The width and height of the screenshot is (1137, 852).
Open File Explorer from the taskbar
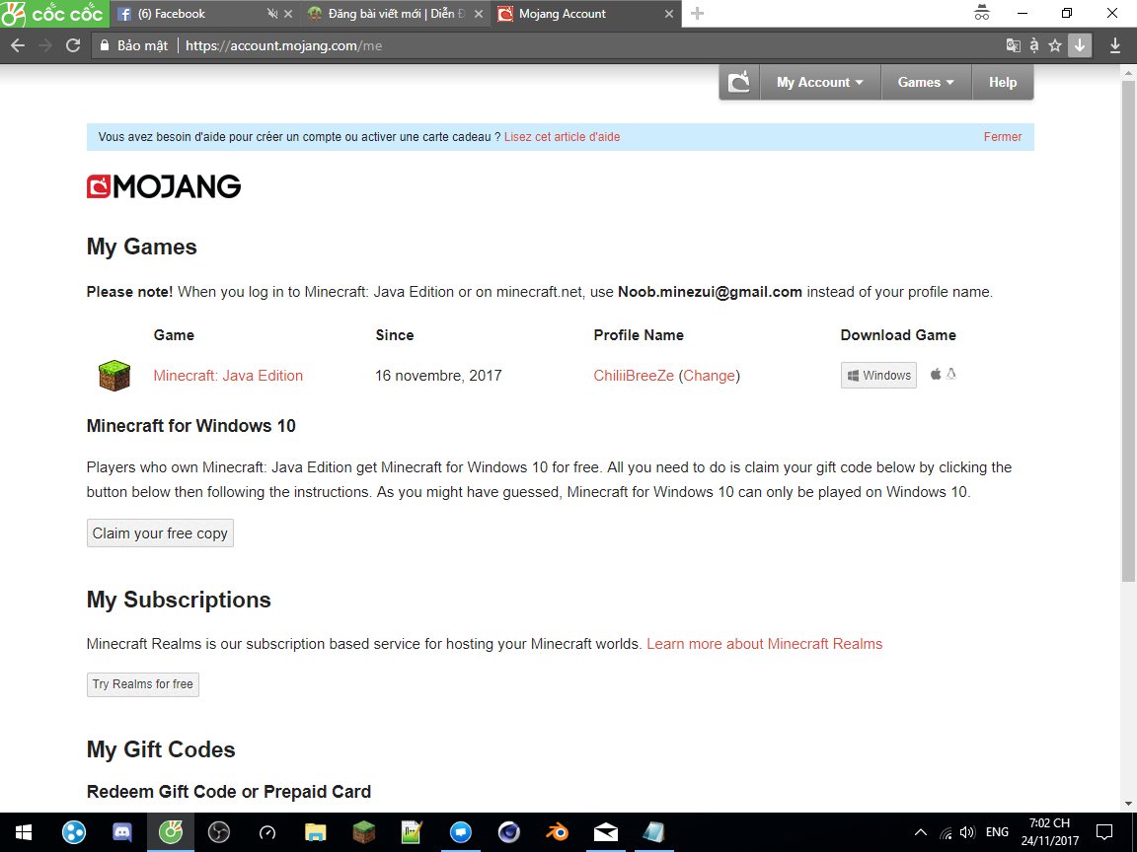(316, 832)
